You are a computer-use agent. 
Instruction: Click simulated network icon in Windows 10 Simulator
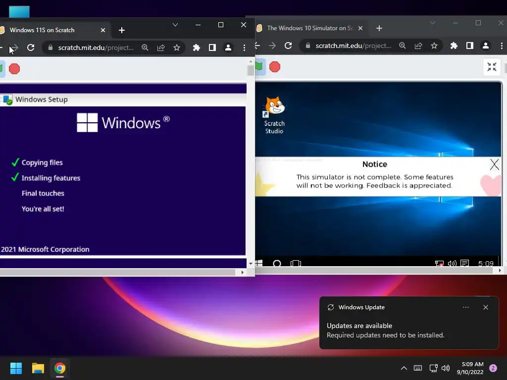point(439,263)
